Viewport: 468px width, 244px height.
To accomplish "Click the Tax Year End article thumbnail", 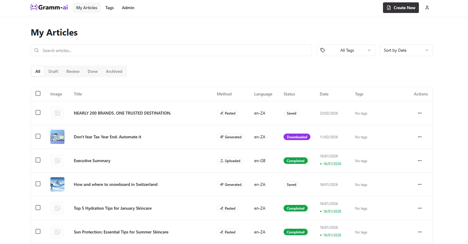I will point(57,137).
